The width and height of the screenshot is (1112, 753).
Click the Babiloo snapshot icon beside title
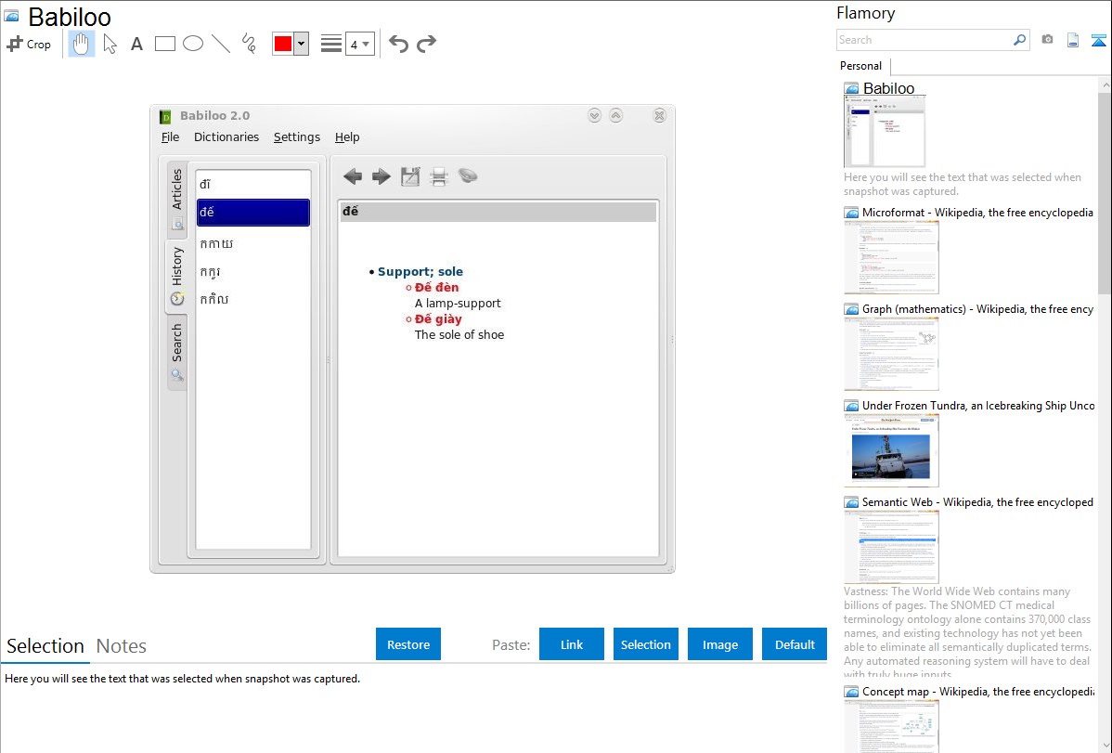tap(11, 16)
